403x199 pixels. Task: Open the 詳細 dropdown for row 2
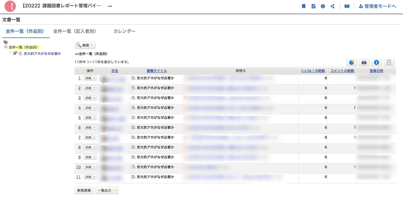[94, 88]
